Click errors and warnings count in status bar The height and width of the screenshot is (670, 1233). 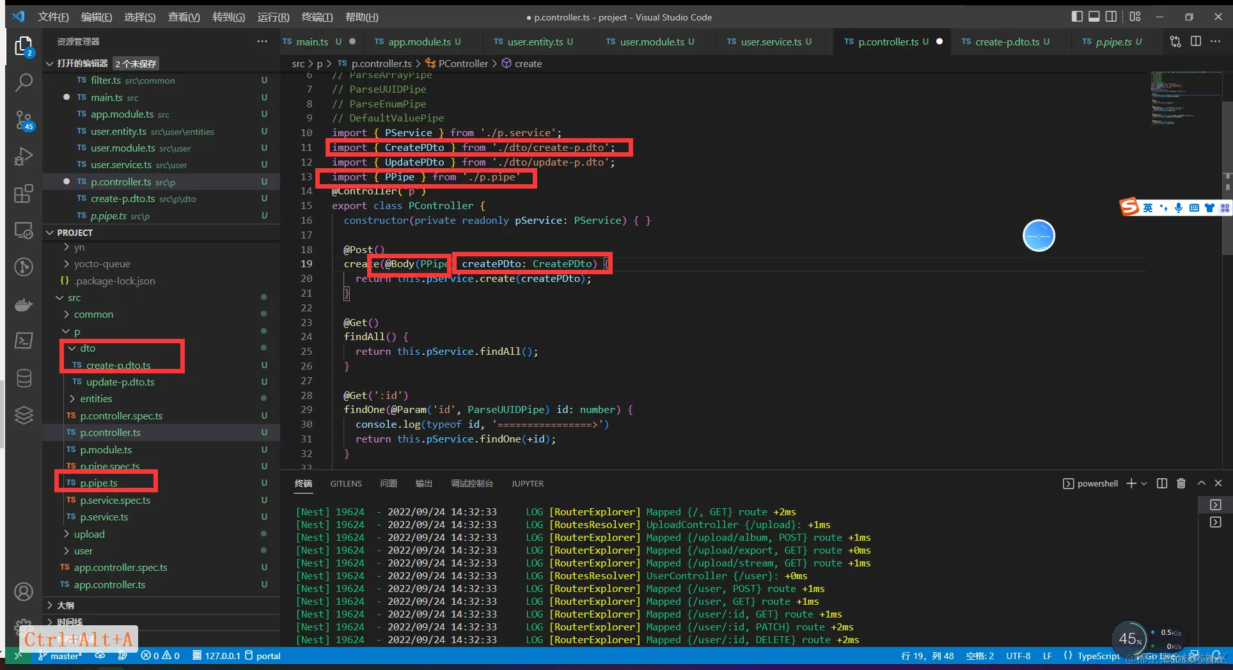[x=160, y=655]
